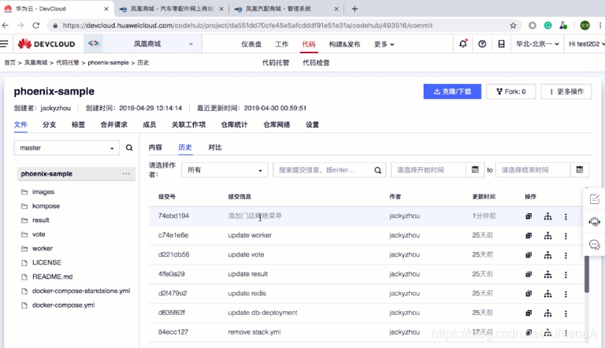Open the images folder in file tree
Viewport: 605px width, 348px height.
pos(43,192)
